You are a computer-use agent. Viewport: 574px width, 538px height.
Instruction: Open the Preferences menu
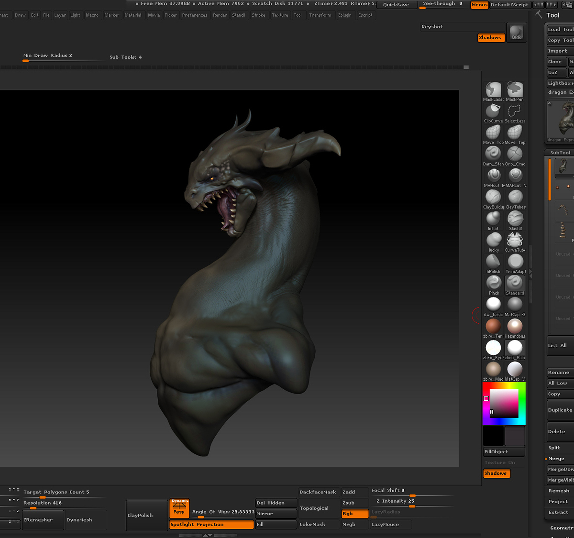195,15
